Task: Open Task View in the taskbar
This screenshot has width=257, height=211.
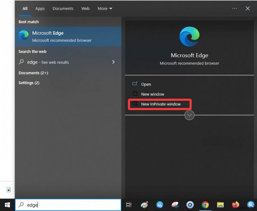Action: pyautogui.click(x=128, y=205)
